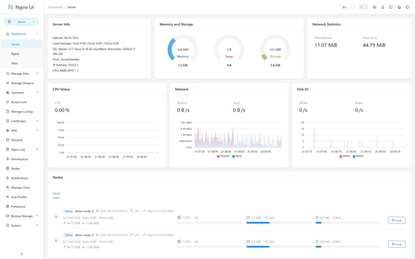The width and height of the screenshot is (415, 259).
Task: Click the Manage Configs file icon
Action: coord(7,111)
